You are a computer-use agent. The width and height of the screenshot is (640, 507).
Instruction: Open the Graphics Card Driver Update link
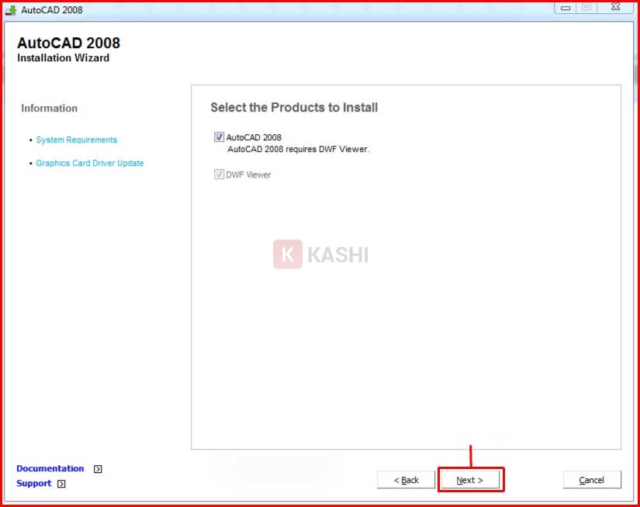[90, 164]
